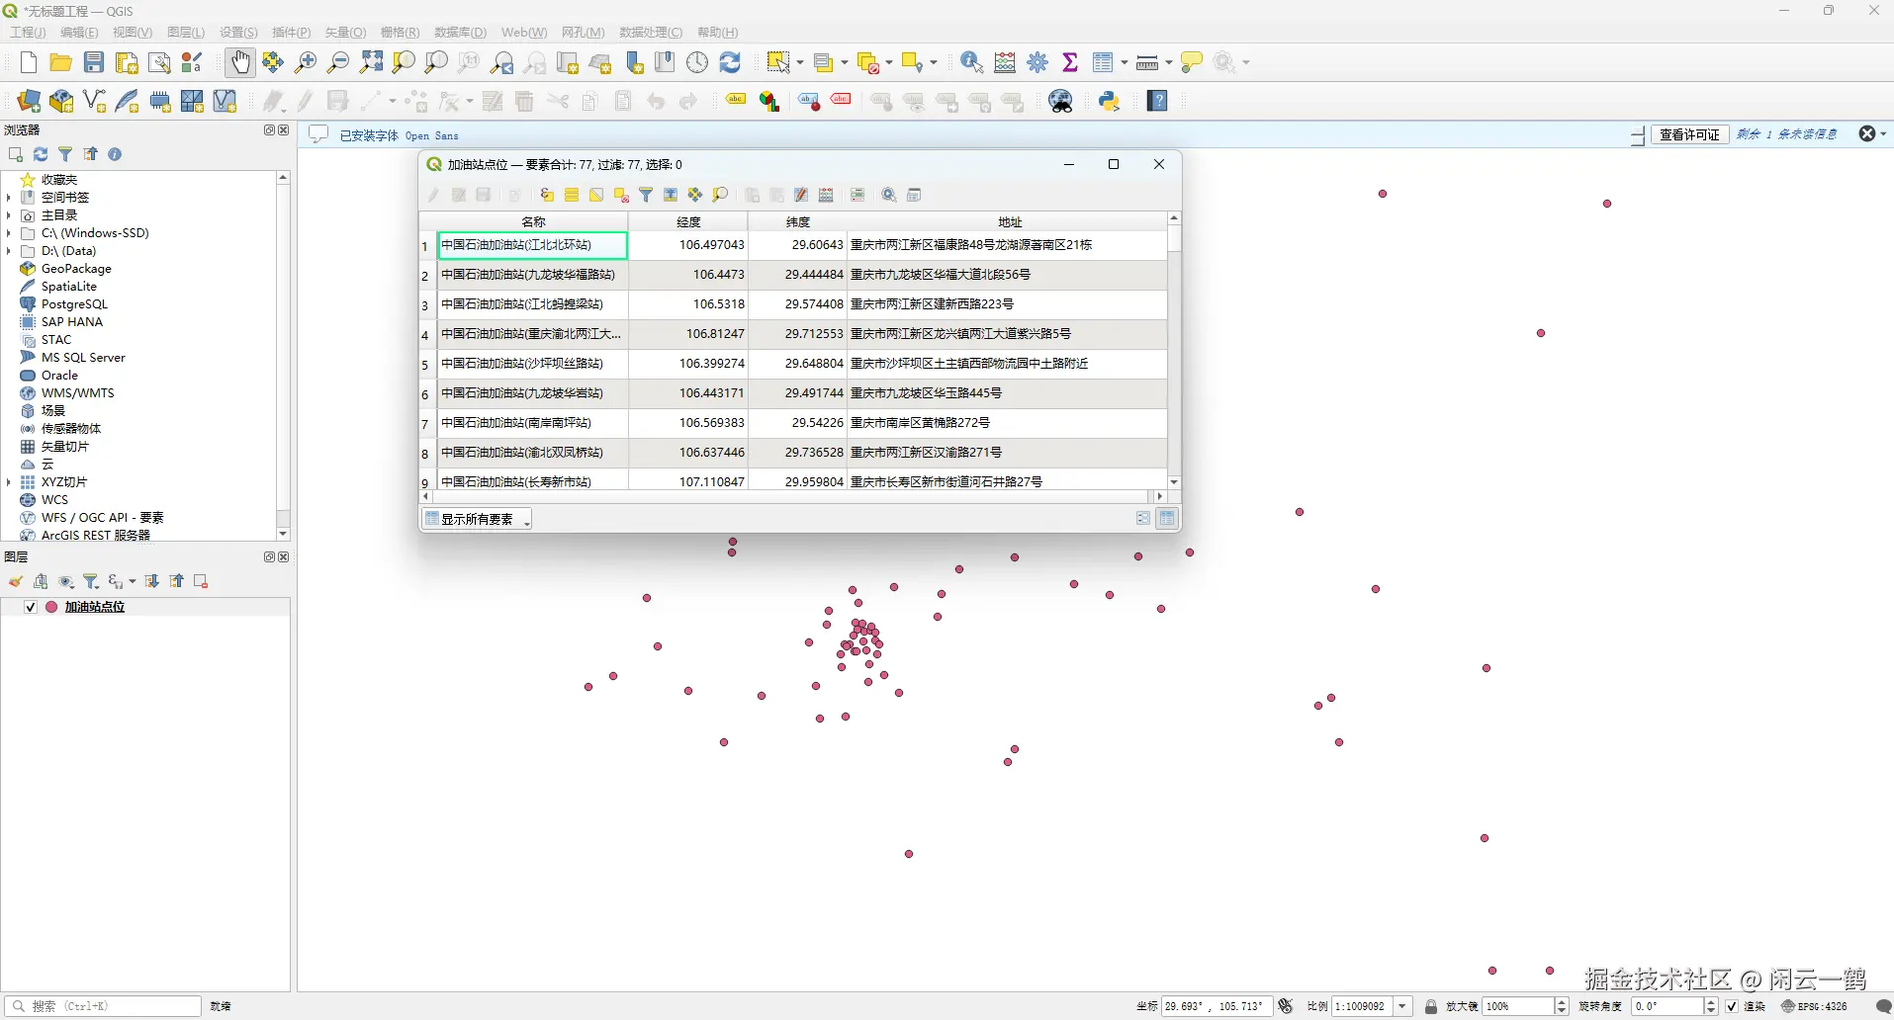Toggle visibility of 加油站点位 layer
This screenshot has width=1894, height=1020.
pyautogui.click(x=31, y=607)
